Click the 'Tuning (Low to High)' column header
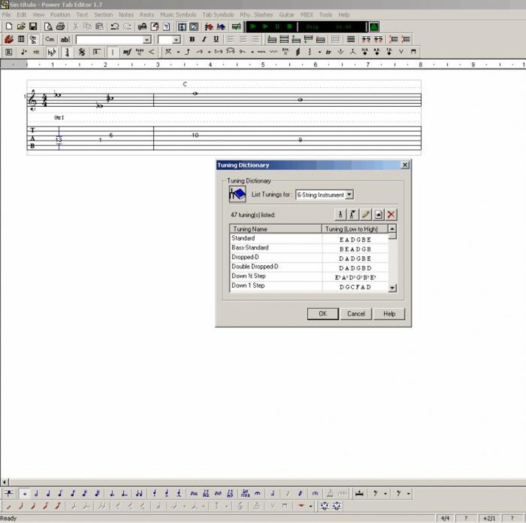 click(x=355, y=229)
